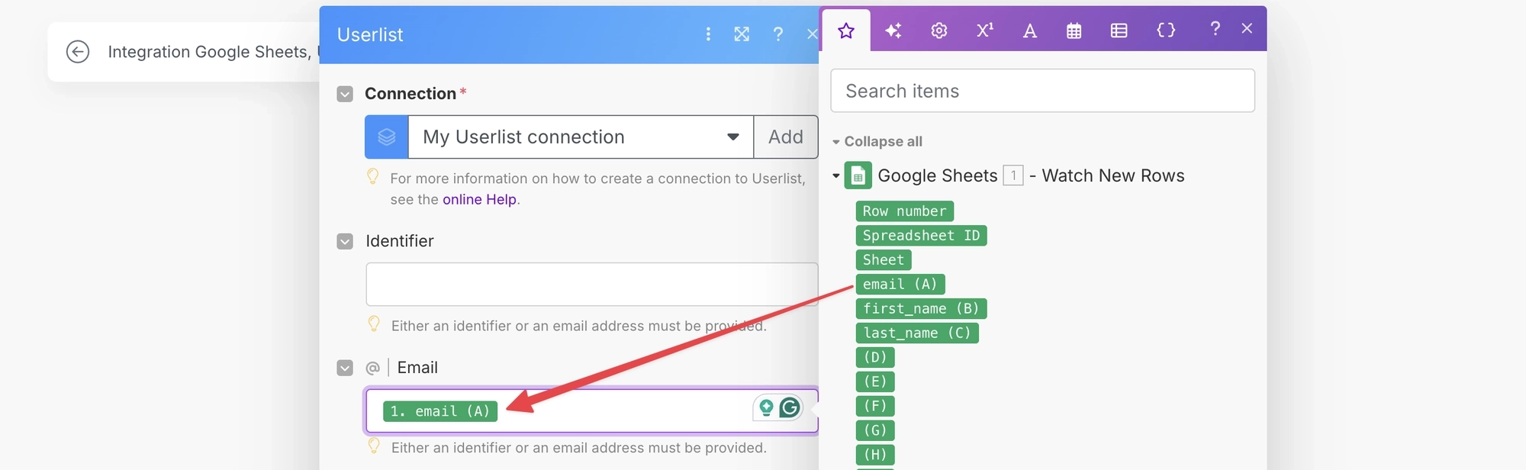The width and height of the screenshot is (1526, 470).
Task: Select the (G) column pill
Action: (x=875, y=431)
